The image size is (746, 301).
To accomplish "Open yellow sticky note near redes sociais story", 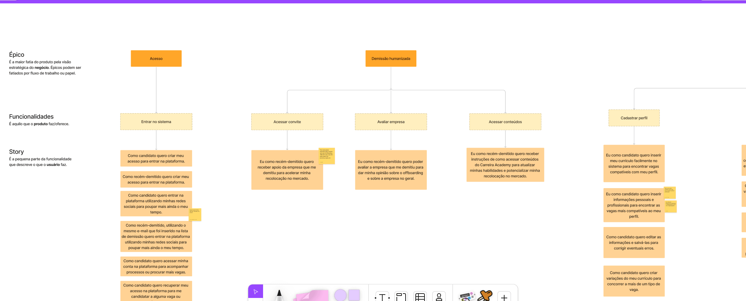I will pyautogui.click(x=195, y=215).
